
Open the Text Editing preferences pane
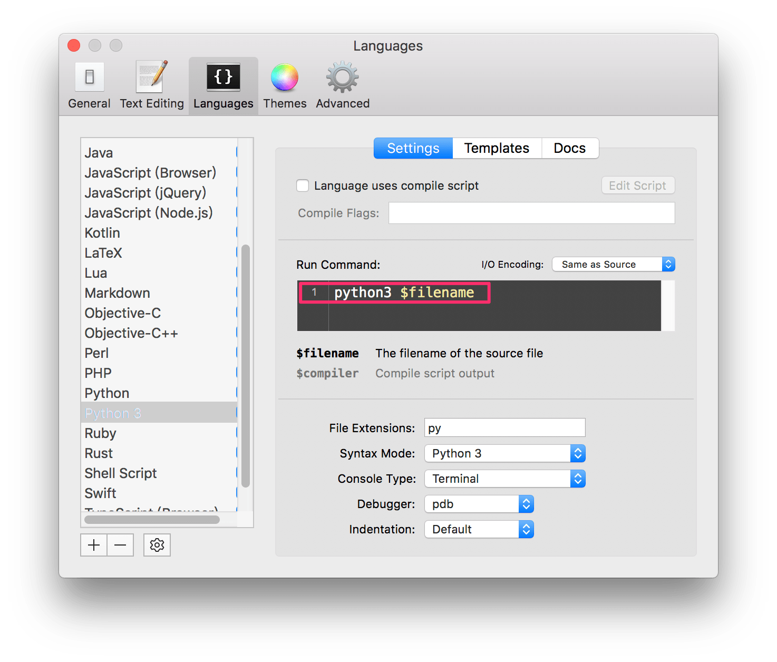pyautogui.click(x=151, y=84)
